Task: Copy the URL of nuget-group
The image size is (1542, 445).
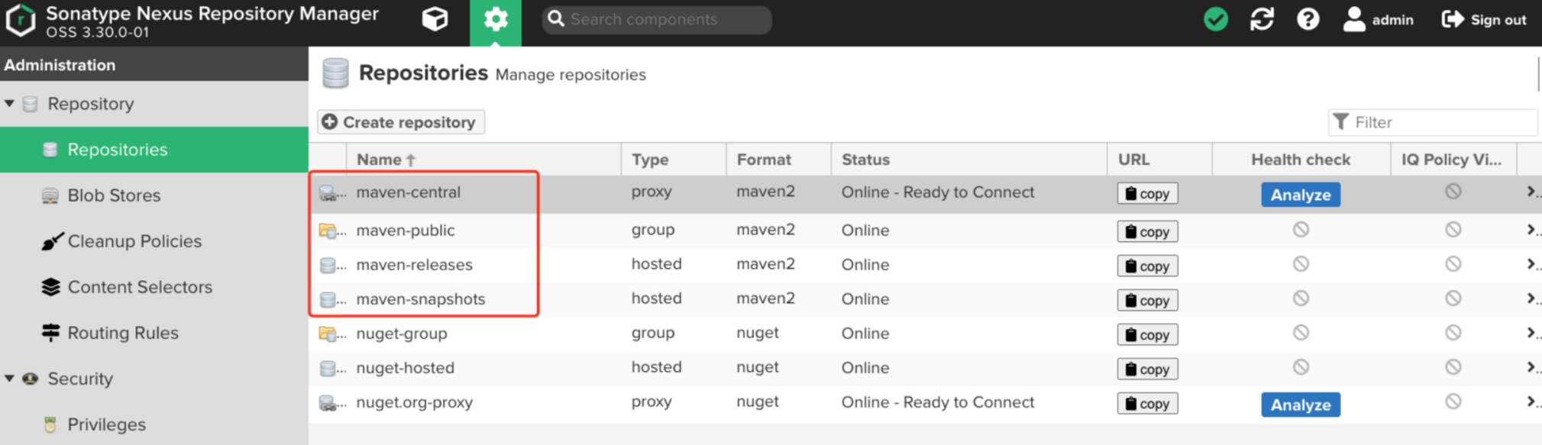Action: 1147,334
